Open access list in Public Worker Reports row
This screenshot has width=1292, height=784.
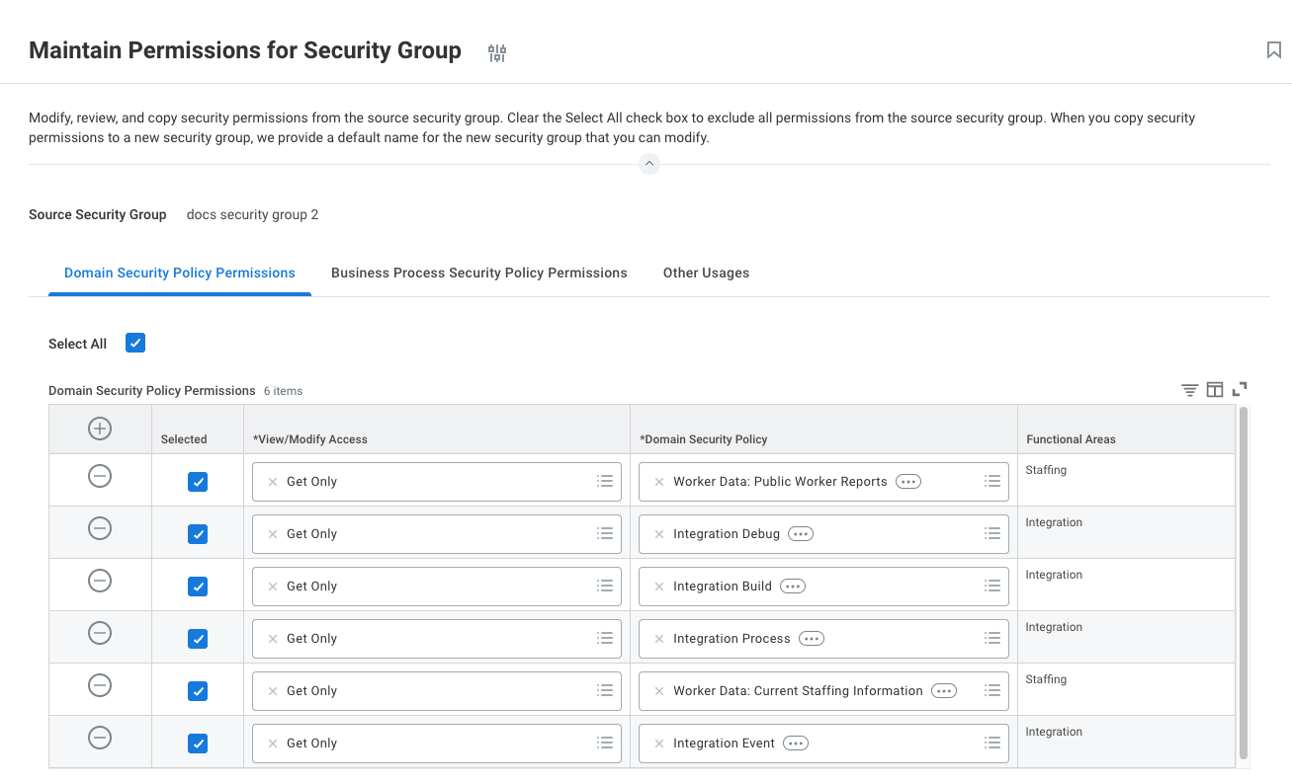[605, 482]
